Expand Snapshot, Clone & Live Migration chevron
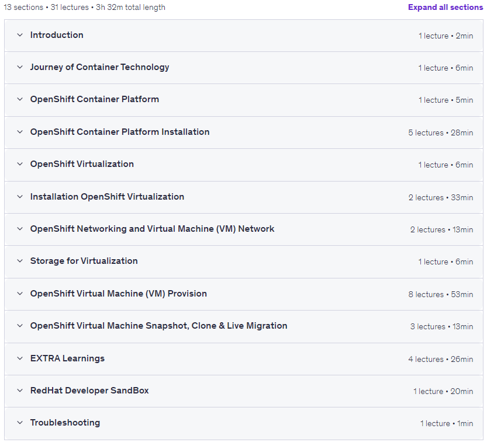 pos(20,326)
